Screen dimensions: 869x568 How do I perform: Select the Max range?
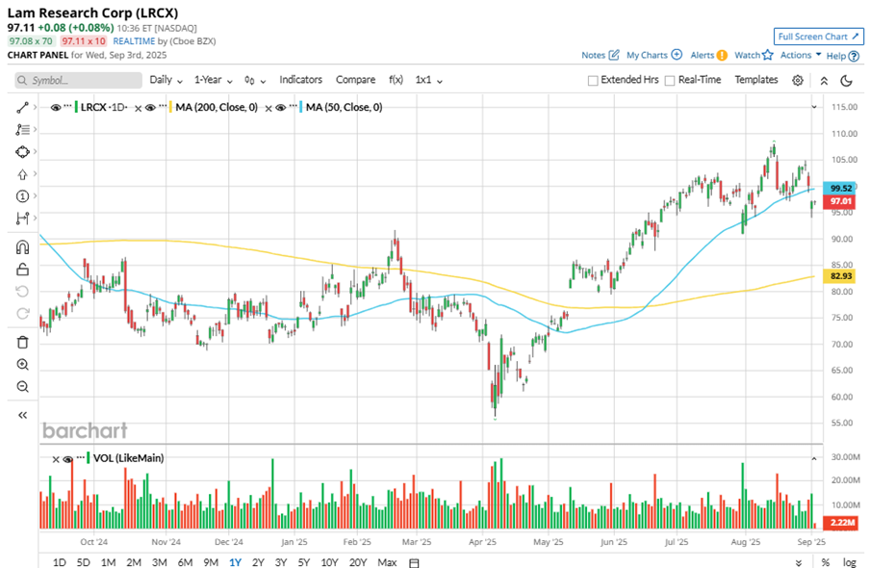pos(387,562)
